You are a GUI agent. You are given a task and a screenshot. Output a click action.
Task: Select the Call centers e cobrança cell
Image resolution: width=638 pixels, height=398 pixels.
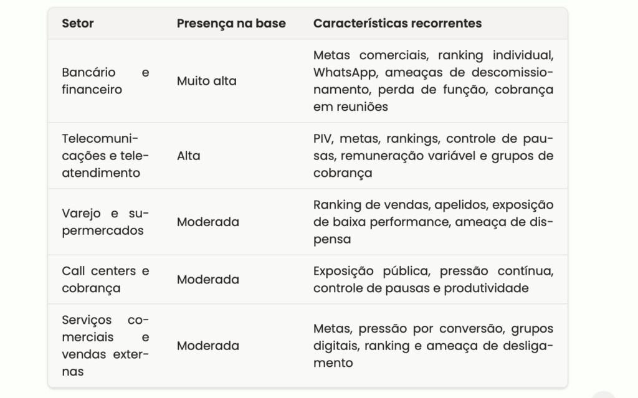coord(105,280)
